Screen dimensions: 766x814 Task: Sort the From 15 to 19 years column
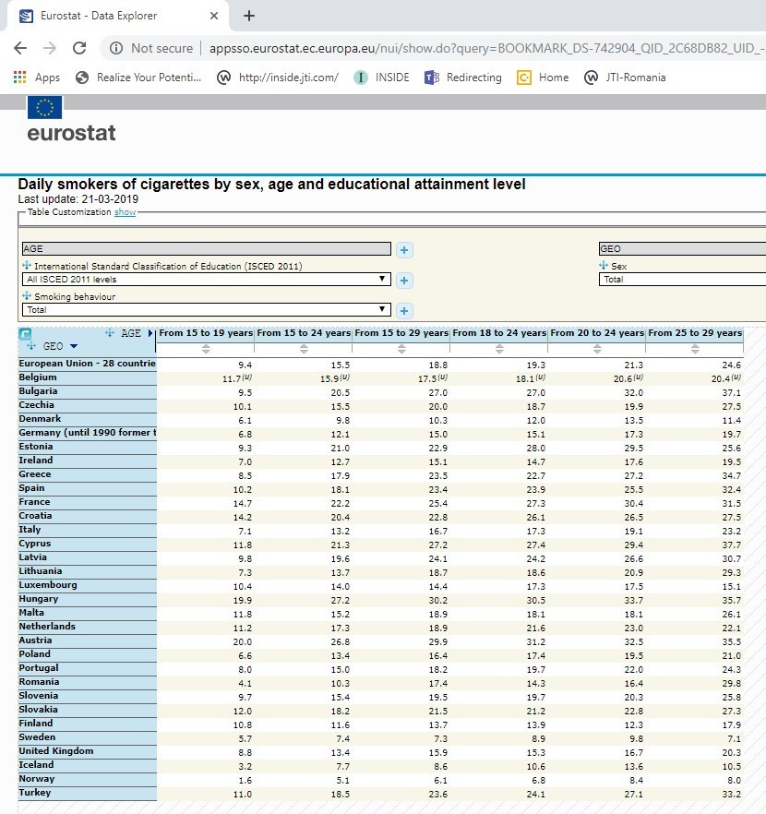206,349
